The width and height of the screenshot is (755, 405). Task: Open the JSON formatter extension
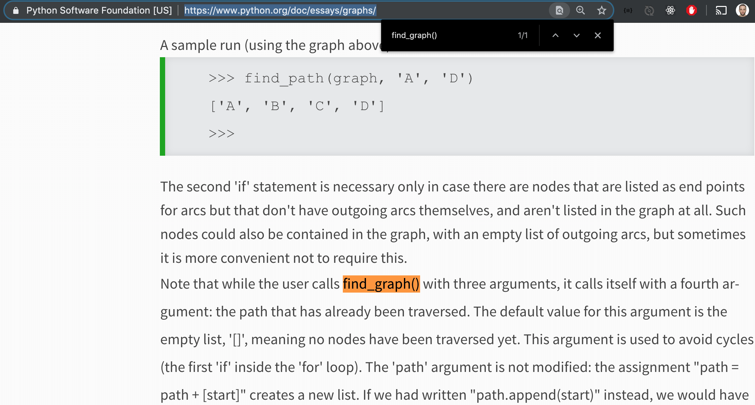tap(628, 10)
